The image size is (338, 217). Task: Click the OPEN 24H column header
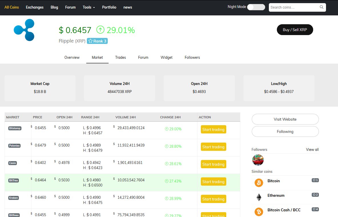(65, 117)
